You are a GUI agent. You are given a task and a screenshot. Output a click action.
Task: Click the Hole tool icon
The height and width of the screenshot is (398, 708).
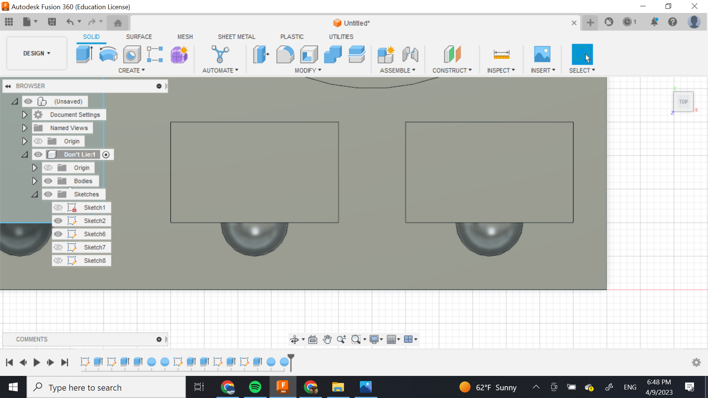132,55
